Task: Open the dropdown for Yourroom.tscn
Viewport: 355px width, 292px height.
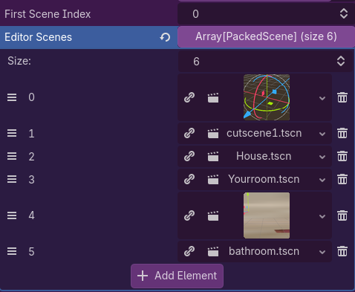Action: tap(322, 180)
